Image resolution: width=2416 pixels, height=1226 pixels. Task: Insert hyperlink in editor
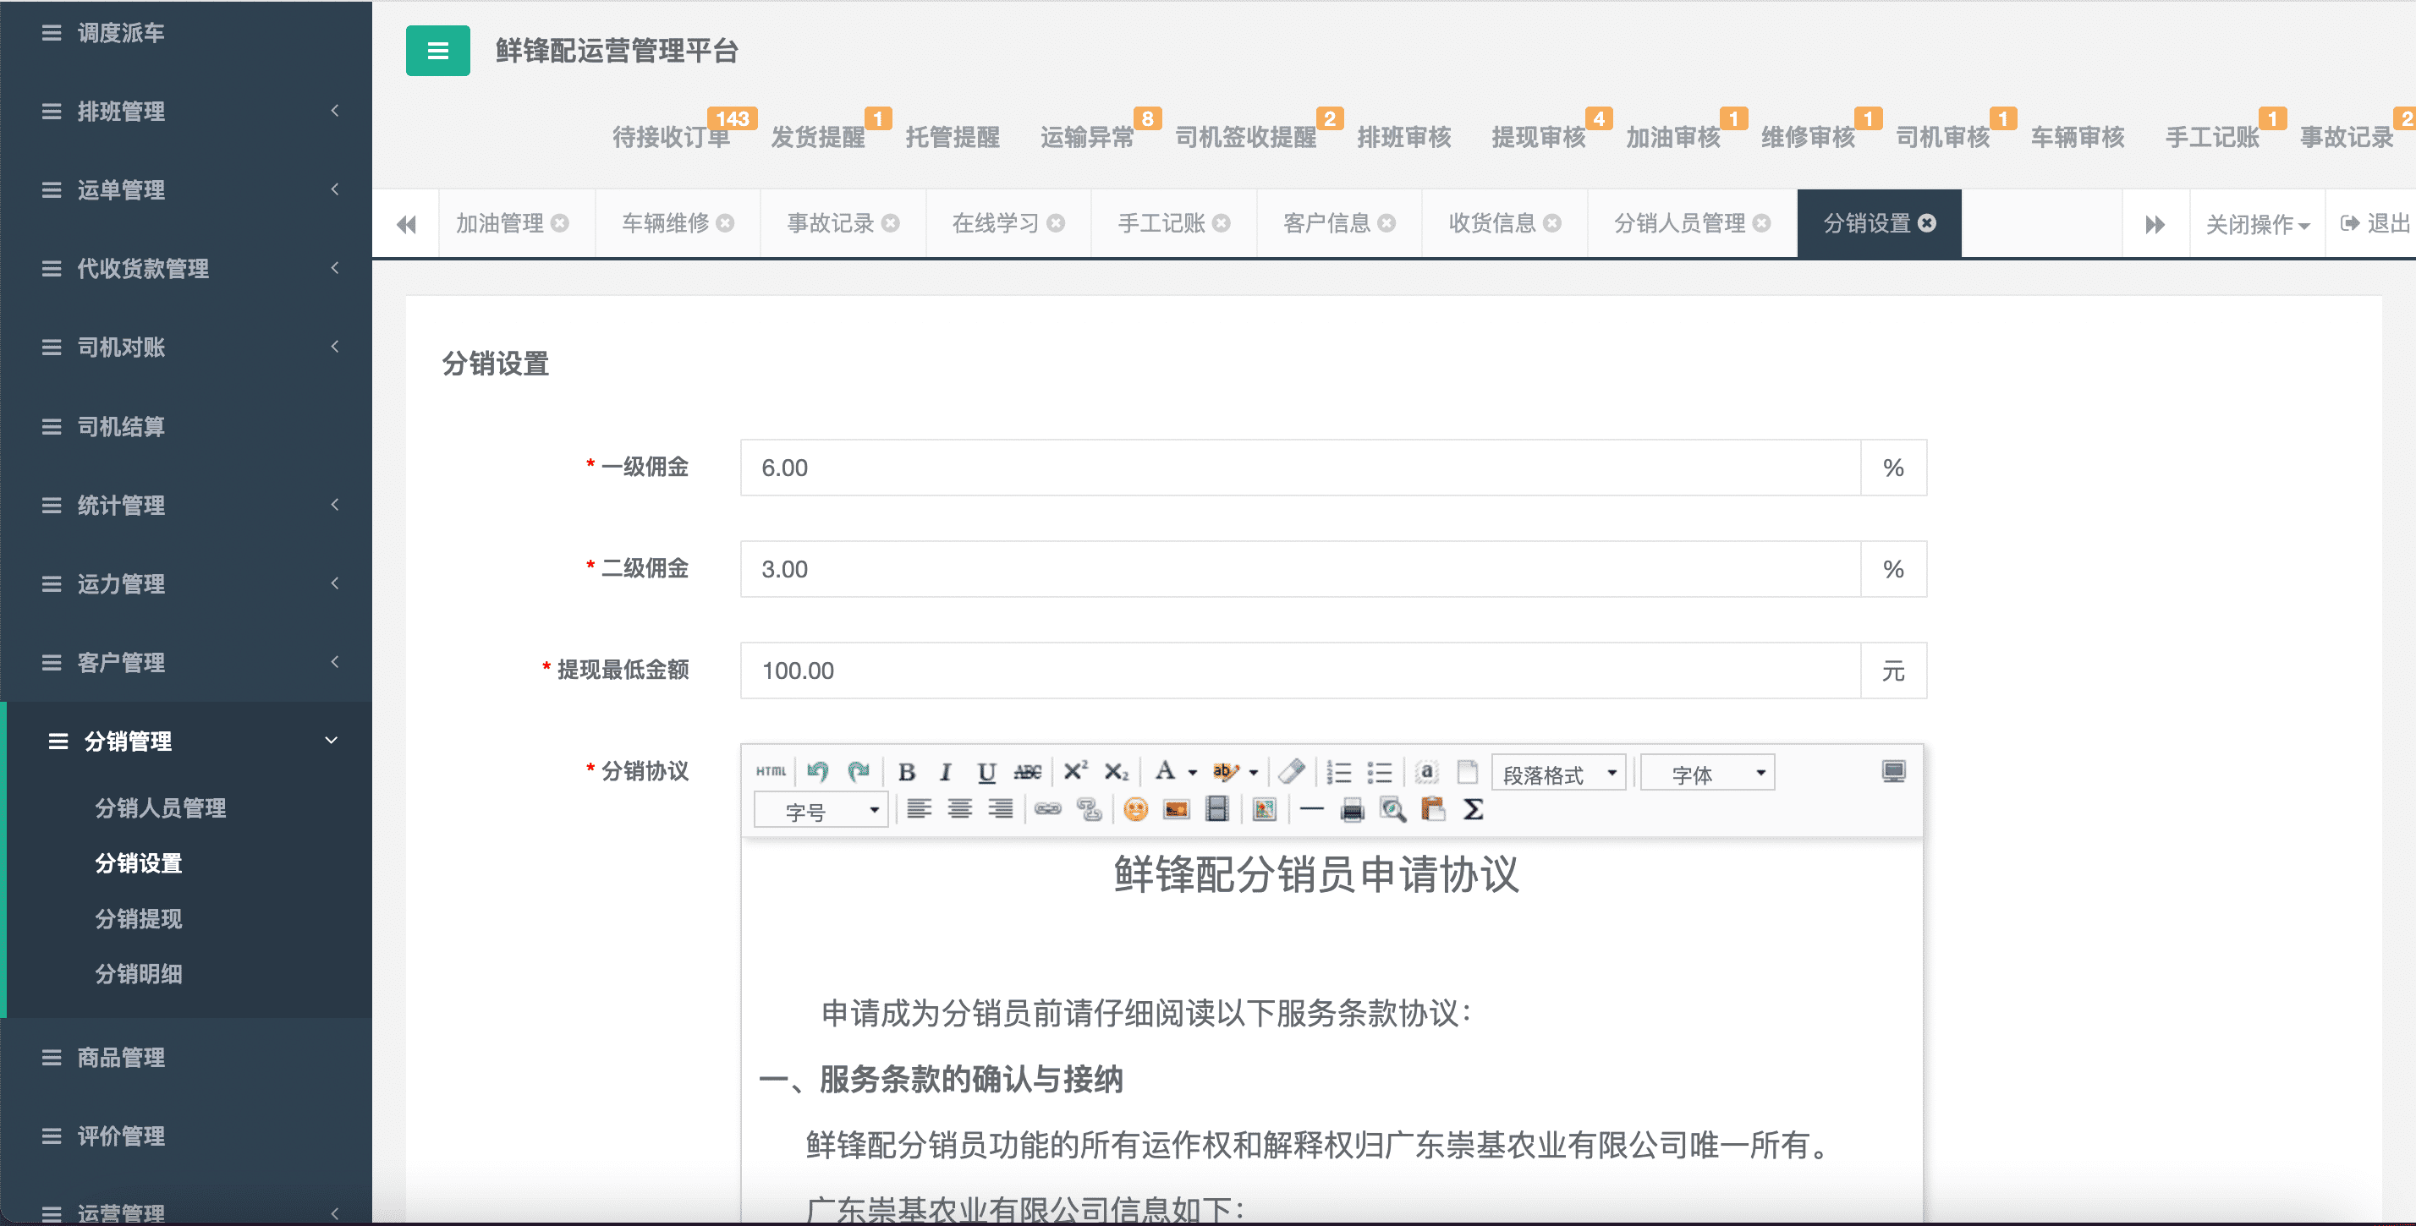click(x=1047, y=809)
